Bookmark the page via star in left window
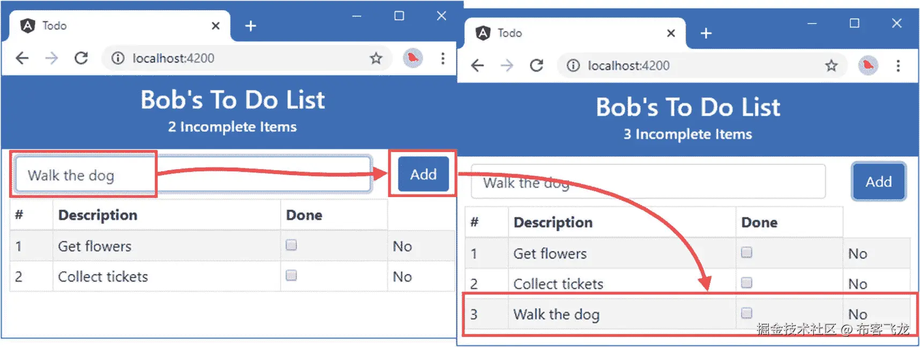Viewport: 920px width, 347px height. point(376,58)
